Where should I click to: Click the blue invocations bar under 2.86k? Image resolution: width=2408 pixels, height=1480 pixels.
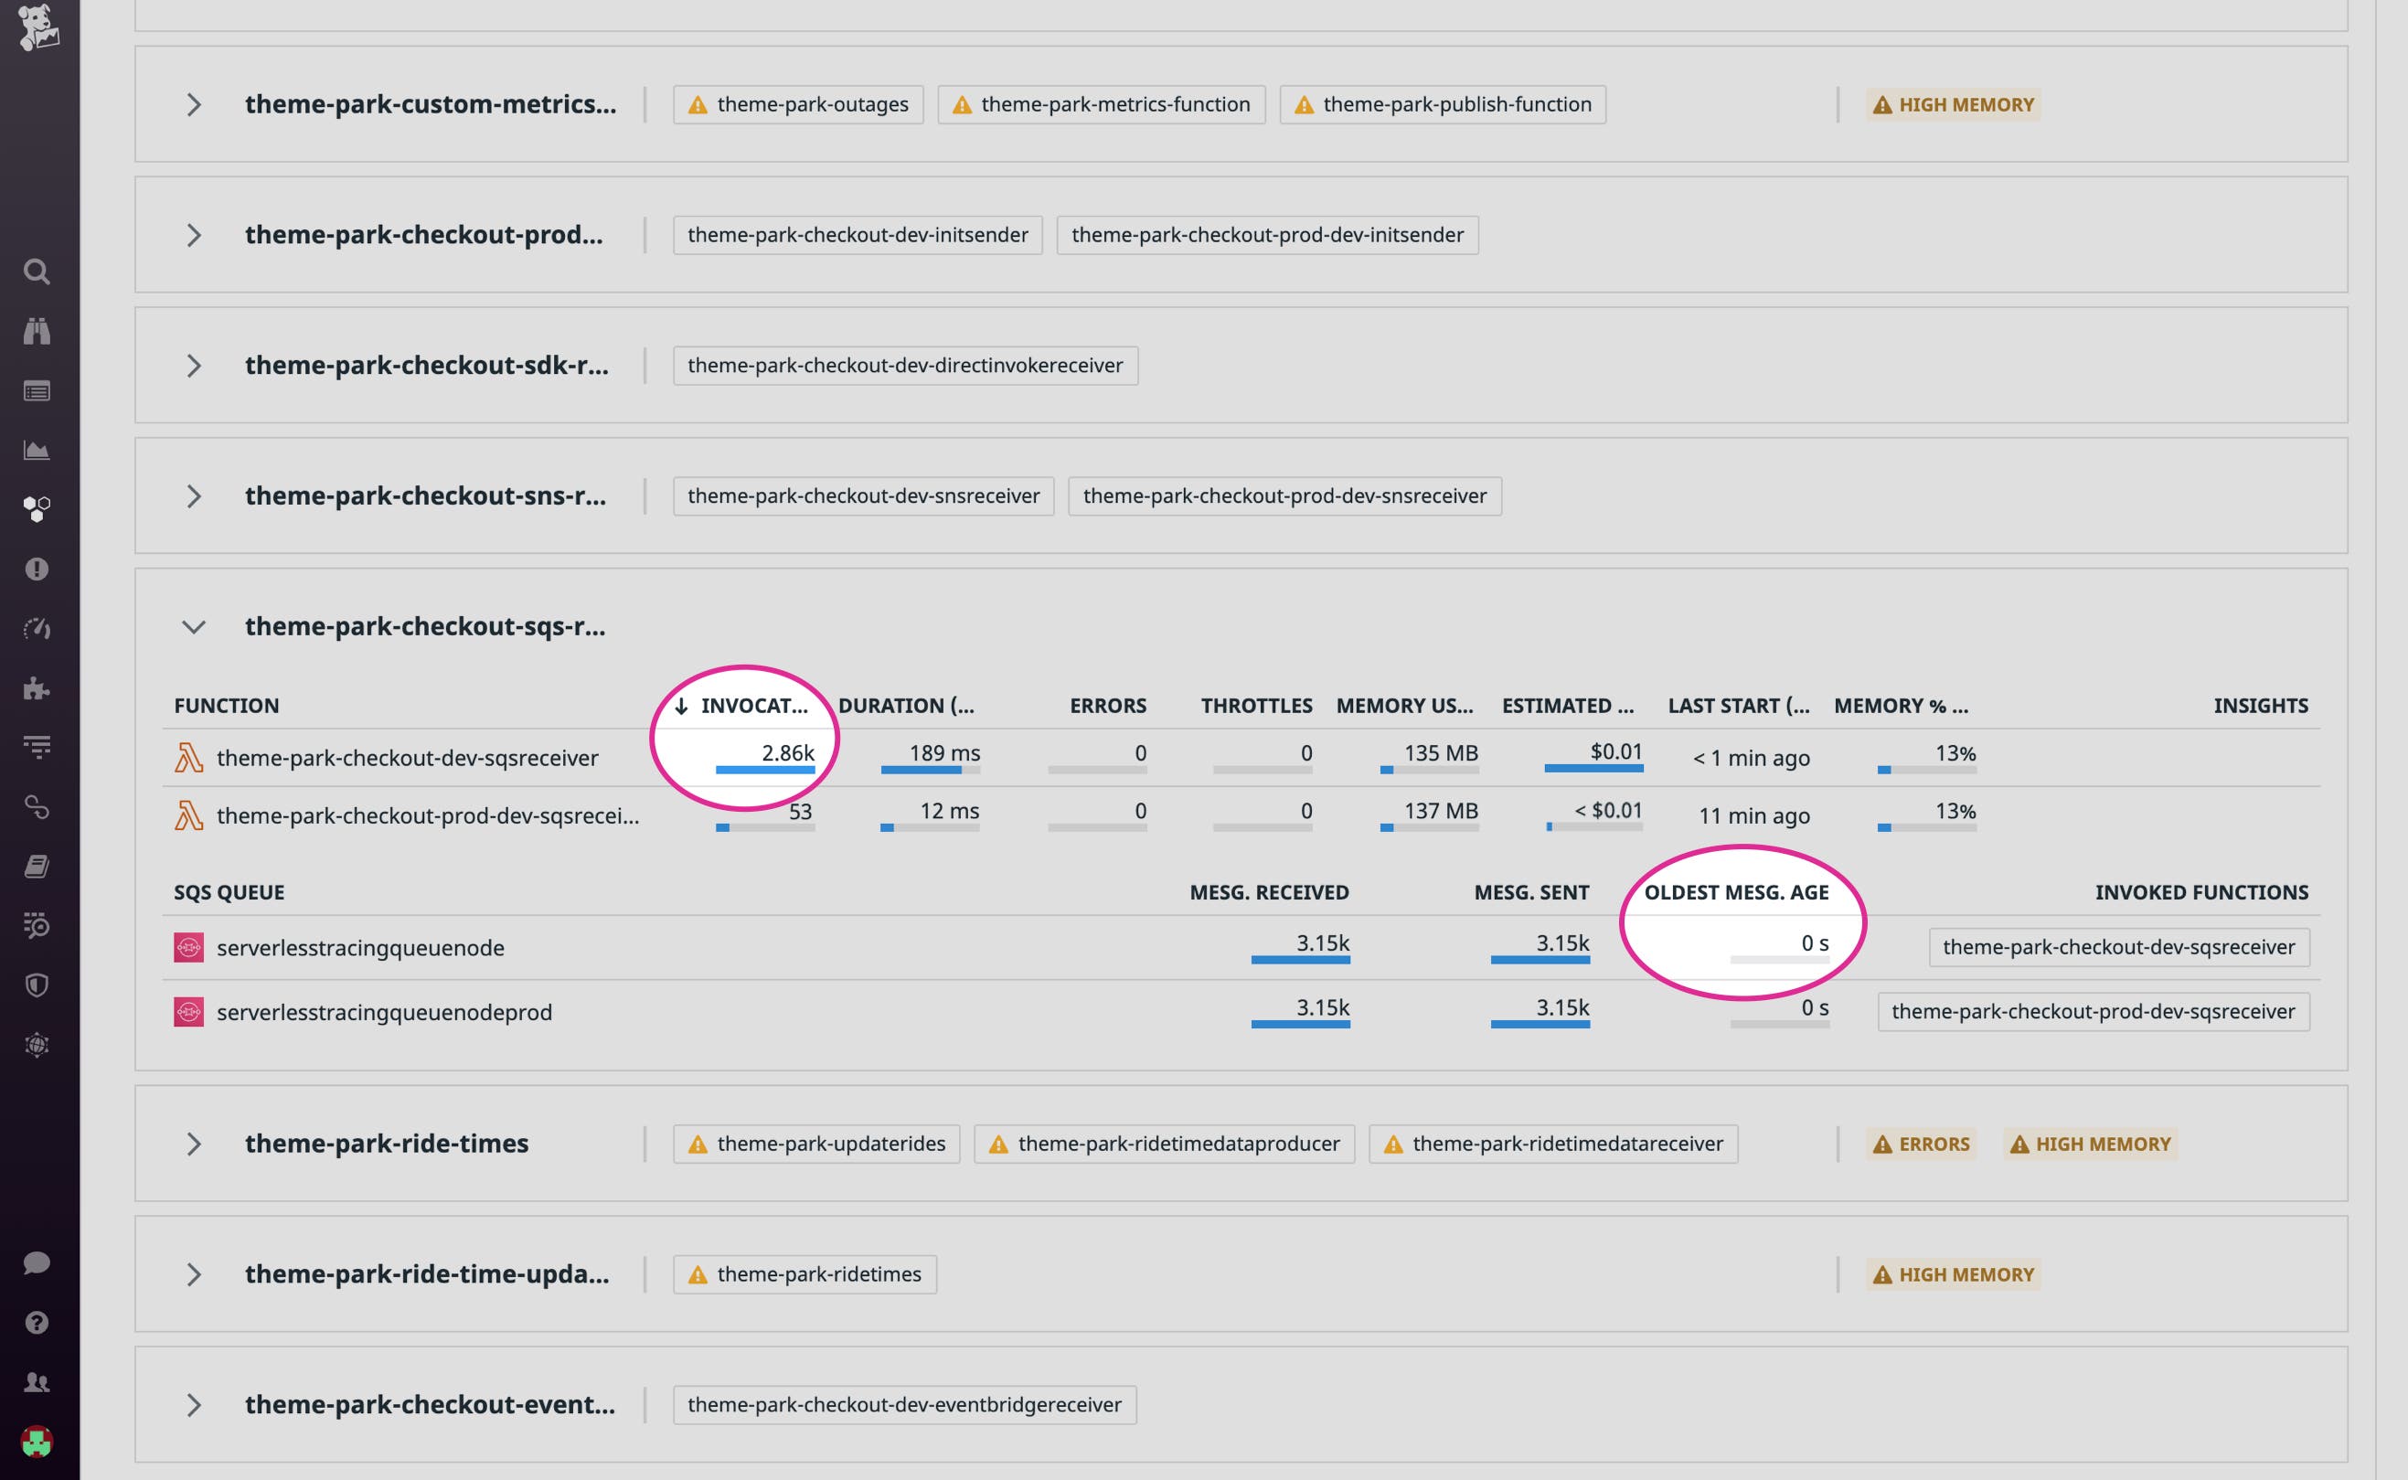pos(766,772)
